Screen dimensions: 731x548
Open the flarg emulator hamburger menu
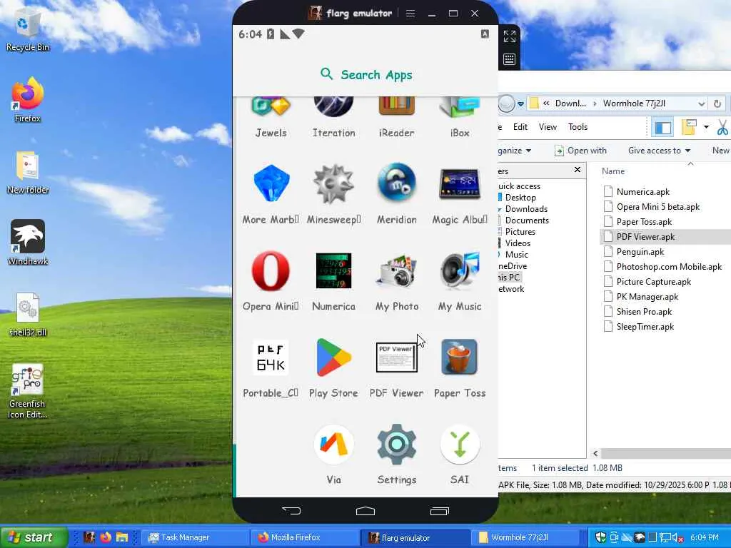410,14
